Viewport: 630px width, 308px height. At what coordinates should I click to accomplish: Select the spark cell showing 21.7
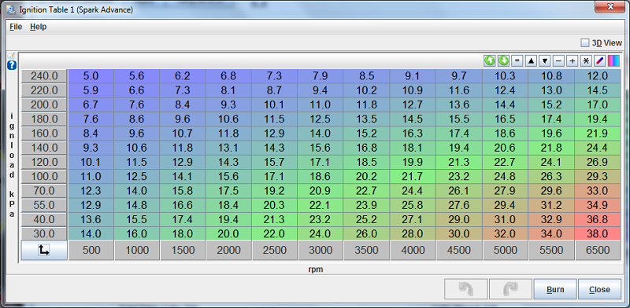(x=413, y=177)
